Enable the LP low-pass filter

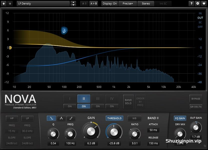(x=27, y=118)
